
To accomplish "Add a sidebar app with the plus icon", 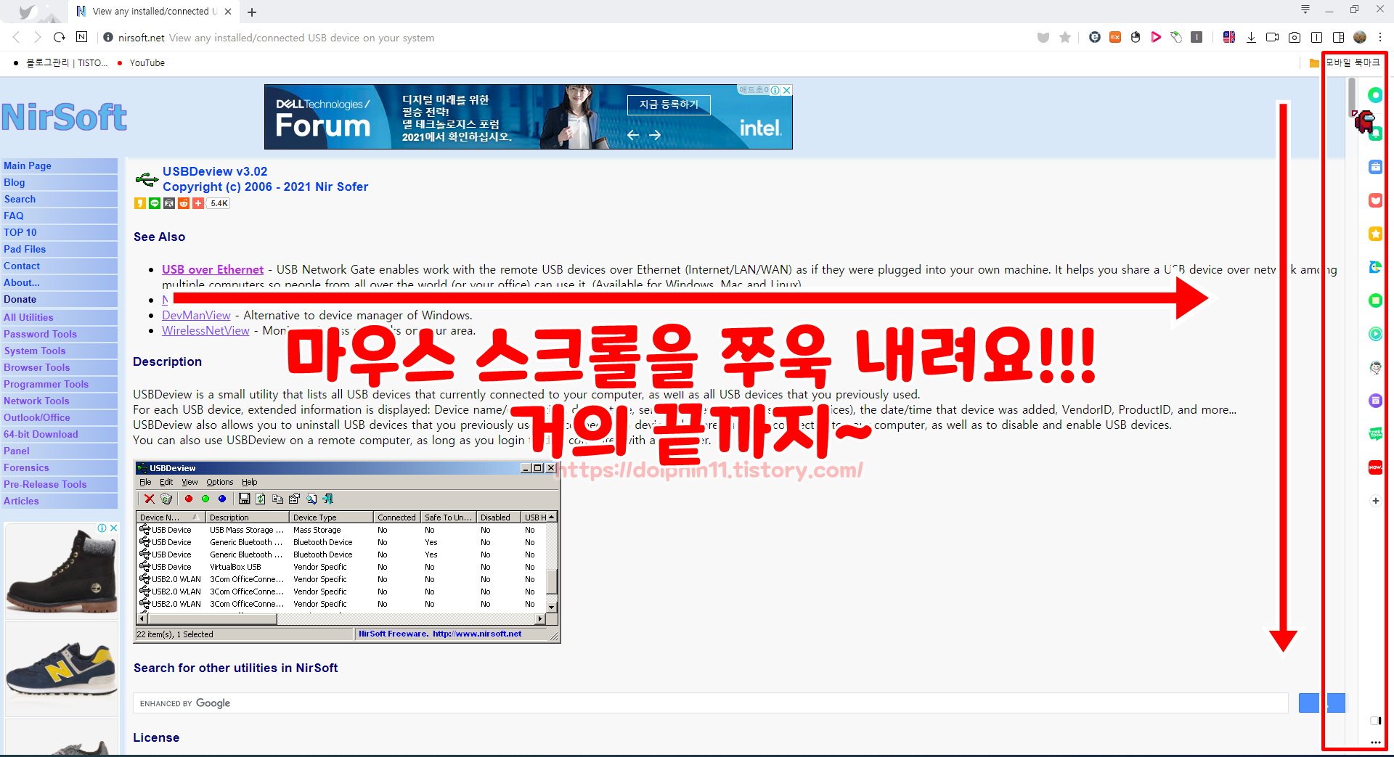I will [1375, 501].
